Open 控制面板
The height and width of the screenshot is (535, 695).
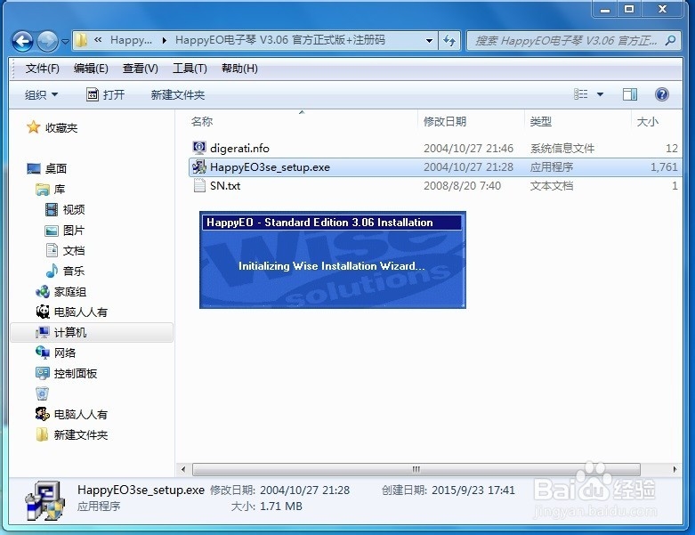click(x=76, y=374)
